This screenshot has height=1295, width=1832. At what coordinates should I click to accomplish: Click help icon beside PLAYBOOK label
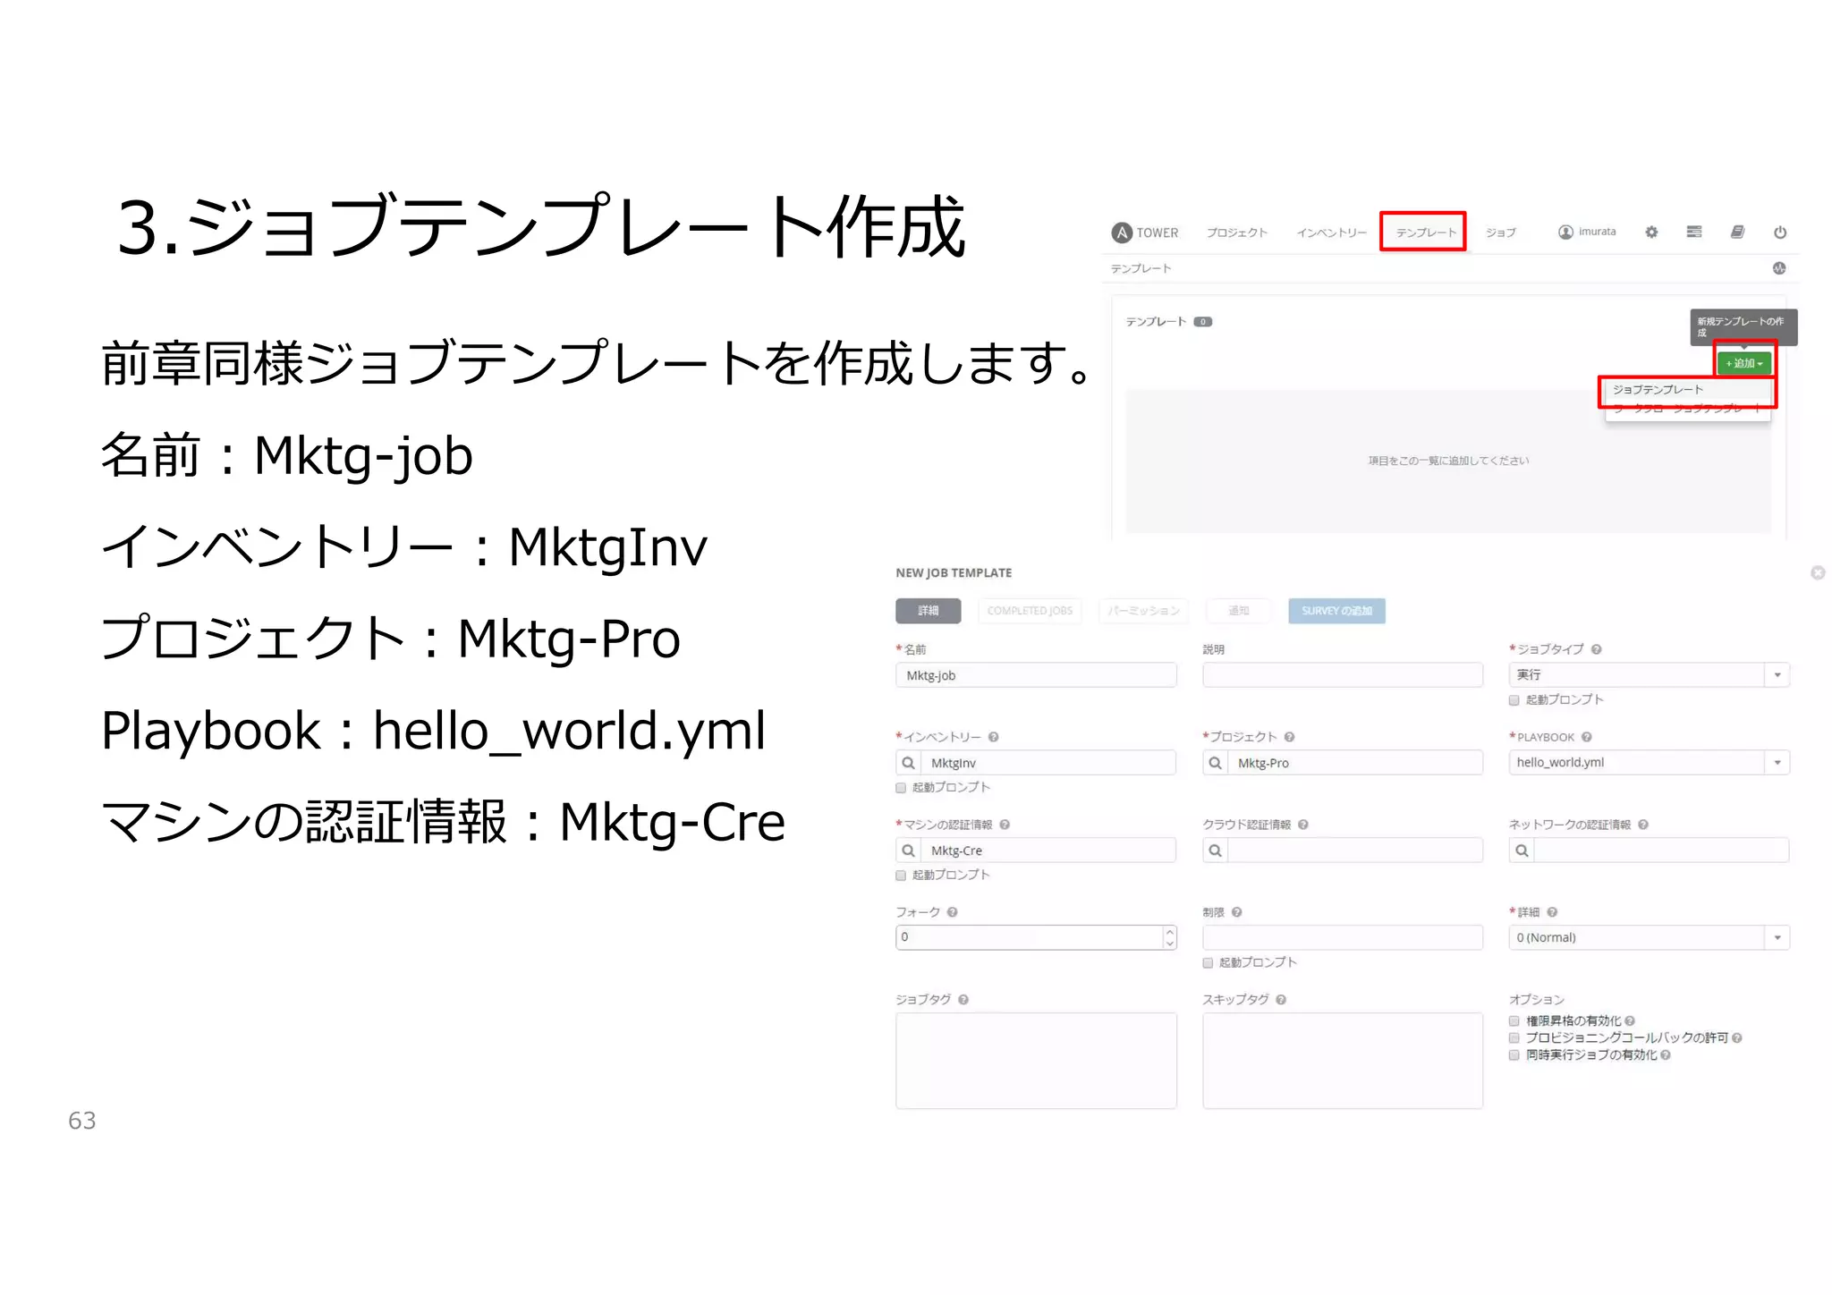point(1586,737)
